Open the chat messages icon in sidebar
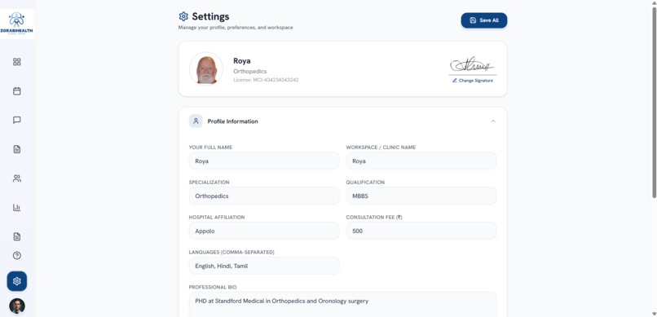The height and width of the screenshot is (317, 657). coord(17,120)
